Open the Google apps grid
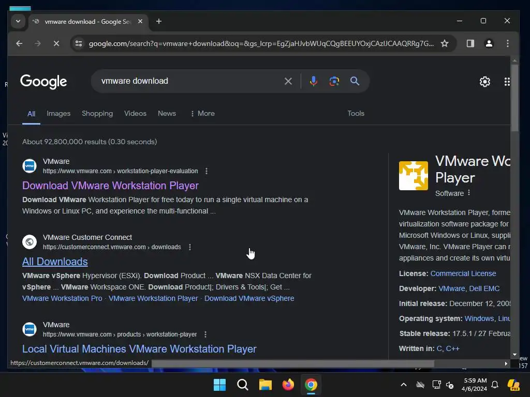 click(x=507, y=81)
